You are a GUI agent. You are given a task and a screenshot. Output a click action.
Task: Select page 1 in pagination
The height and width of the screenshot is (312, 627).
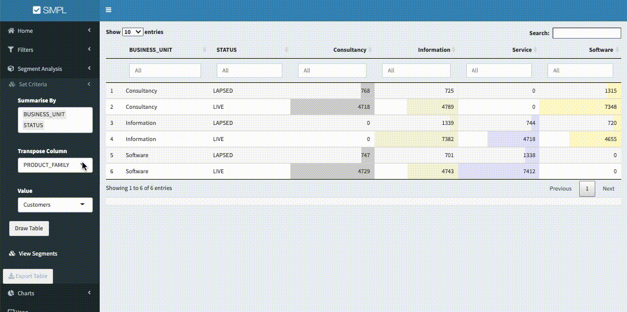[x=587, y=189]
